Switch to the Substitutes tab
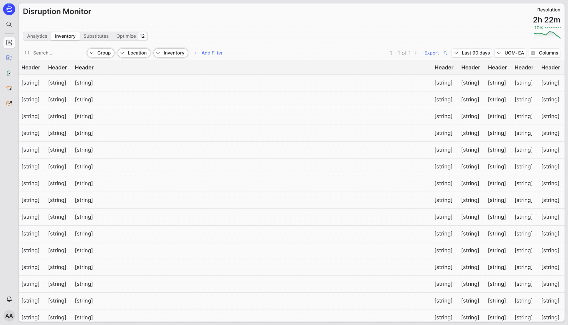The image size is (568, 325). [x=96, y=36]
